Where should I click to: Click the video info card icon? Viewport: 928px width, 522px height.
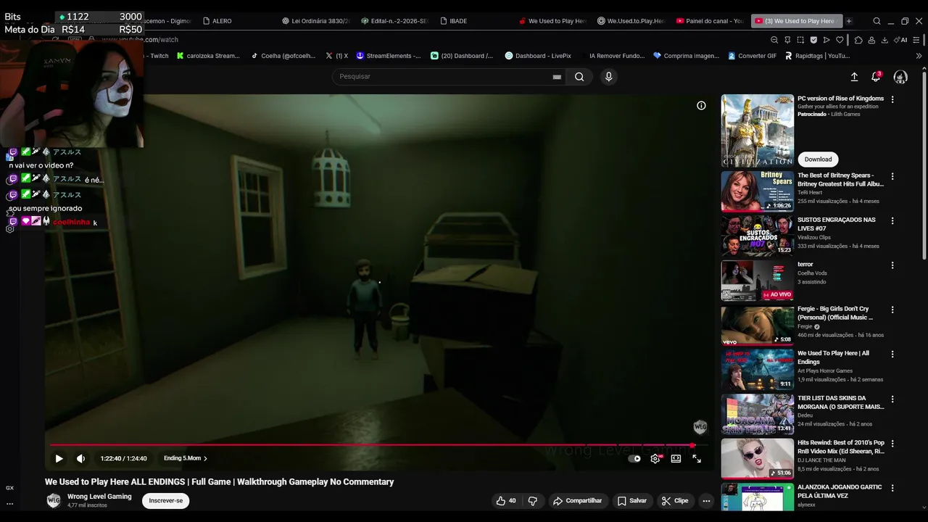click(701, 106)
